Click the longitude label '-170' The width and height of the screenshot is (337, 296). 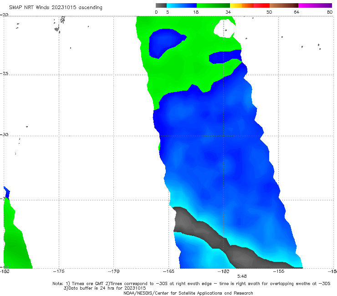point(113,271)
